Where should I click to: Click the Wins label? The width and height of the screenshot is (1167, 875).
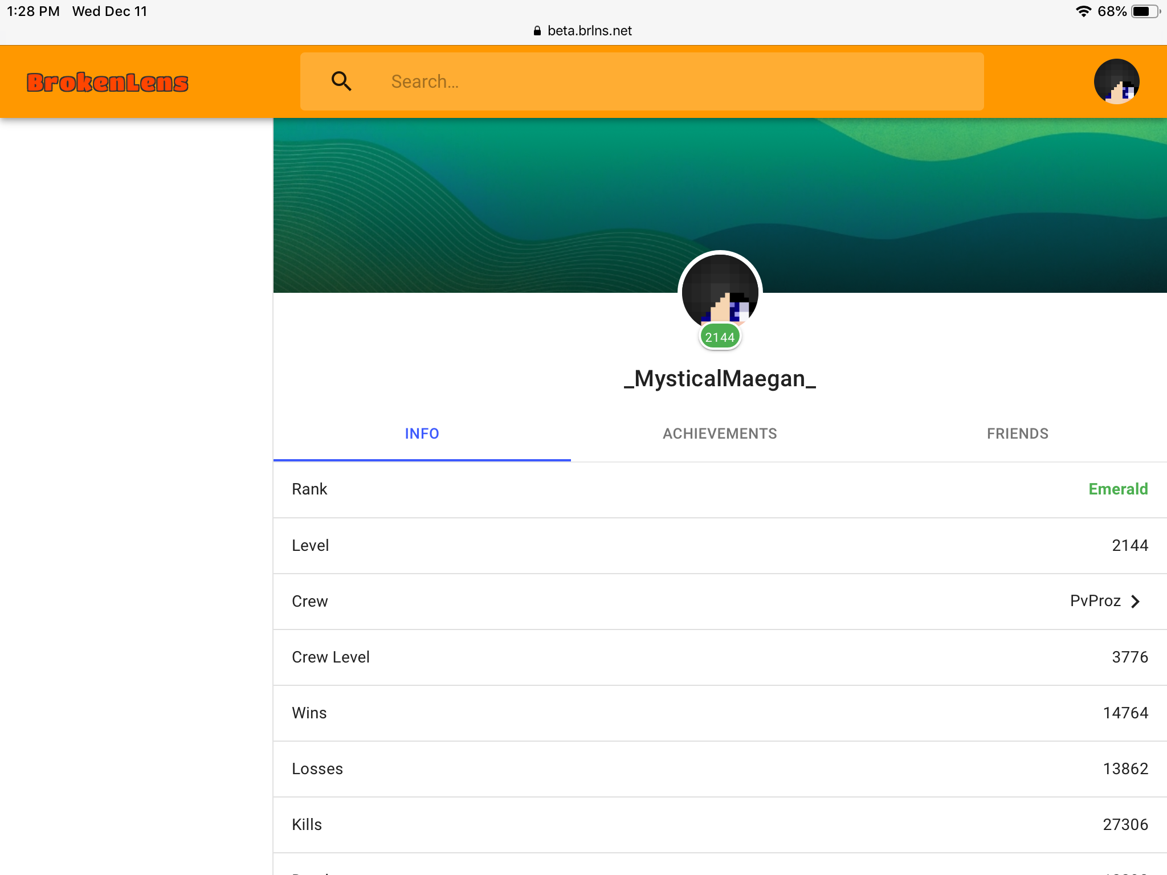coord(309,713)
